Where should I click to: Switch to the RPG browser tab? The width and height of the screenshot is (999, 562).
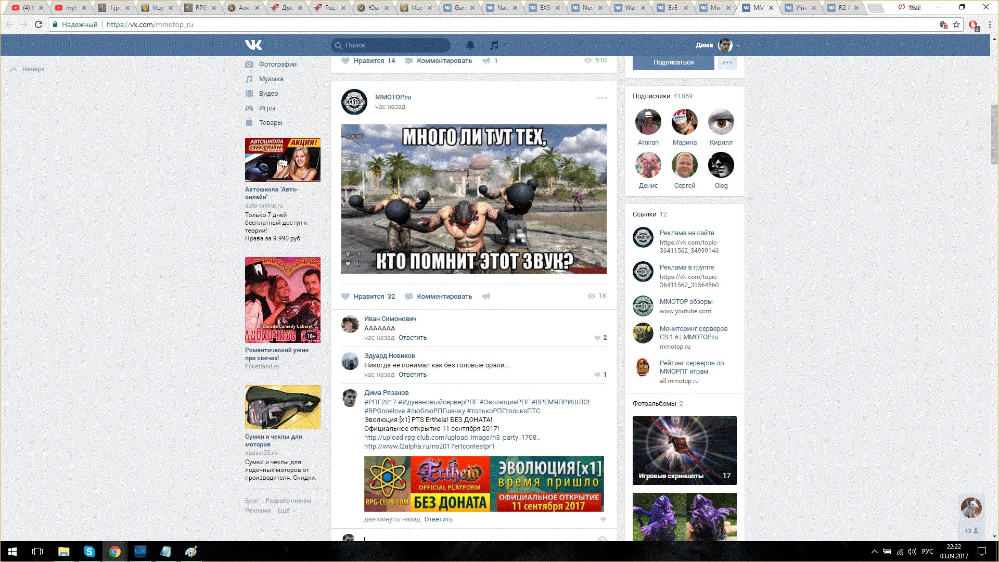(201, 8)
